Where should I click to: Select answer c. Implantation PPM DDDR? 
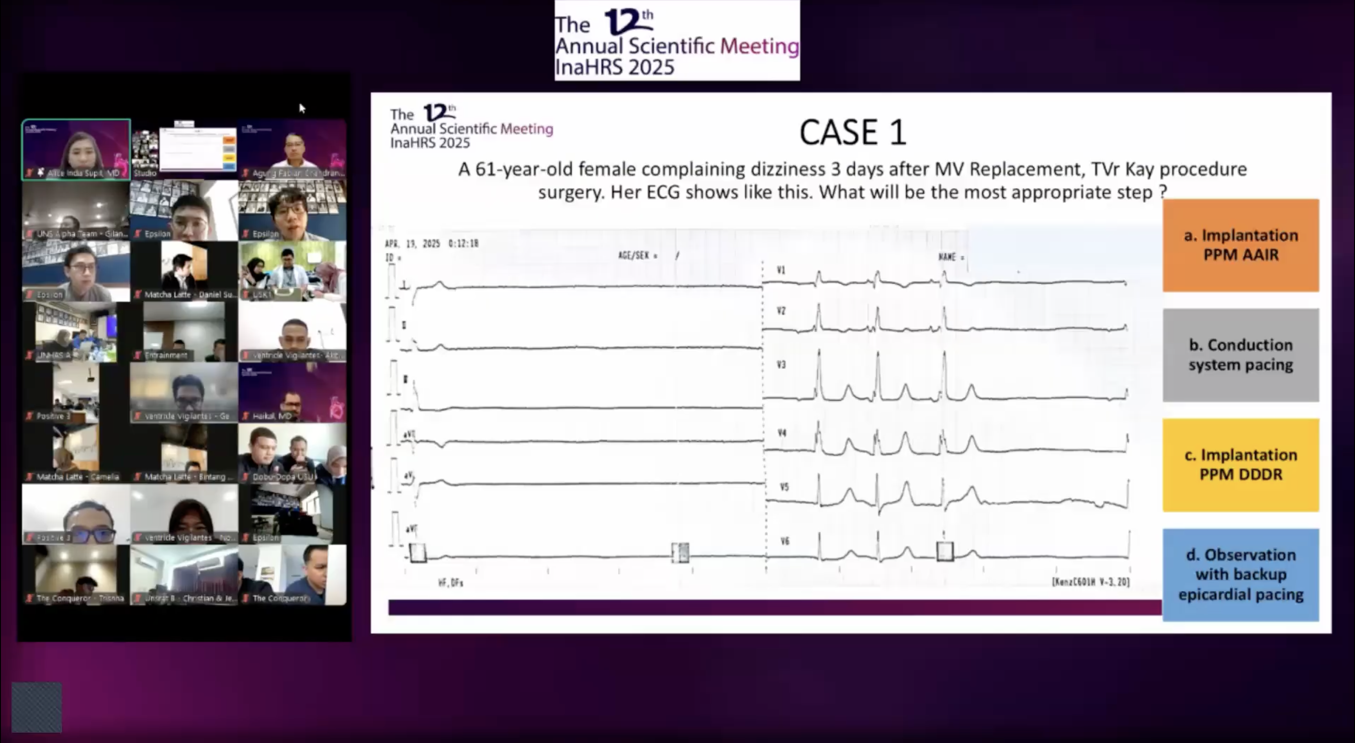click(x=1240, y=465)
